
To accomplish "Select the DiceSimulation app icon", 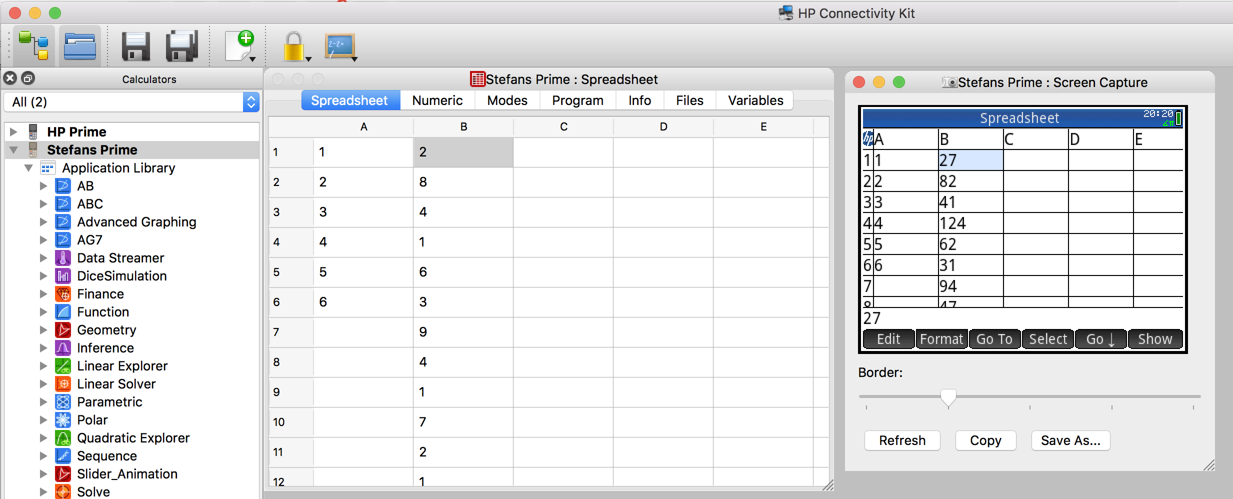I will 63,275.
